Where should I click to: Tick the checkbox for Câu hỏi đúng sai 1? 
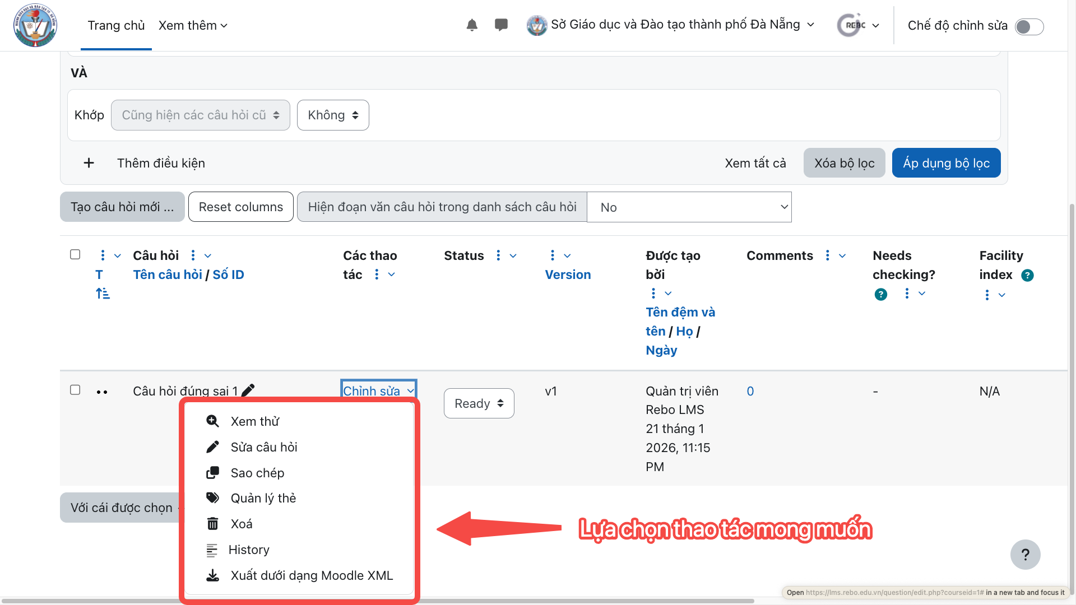(x=75, y=390)
